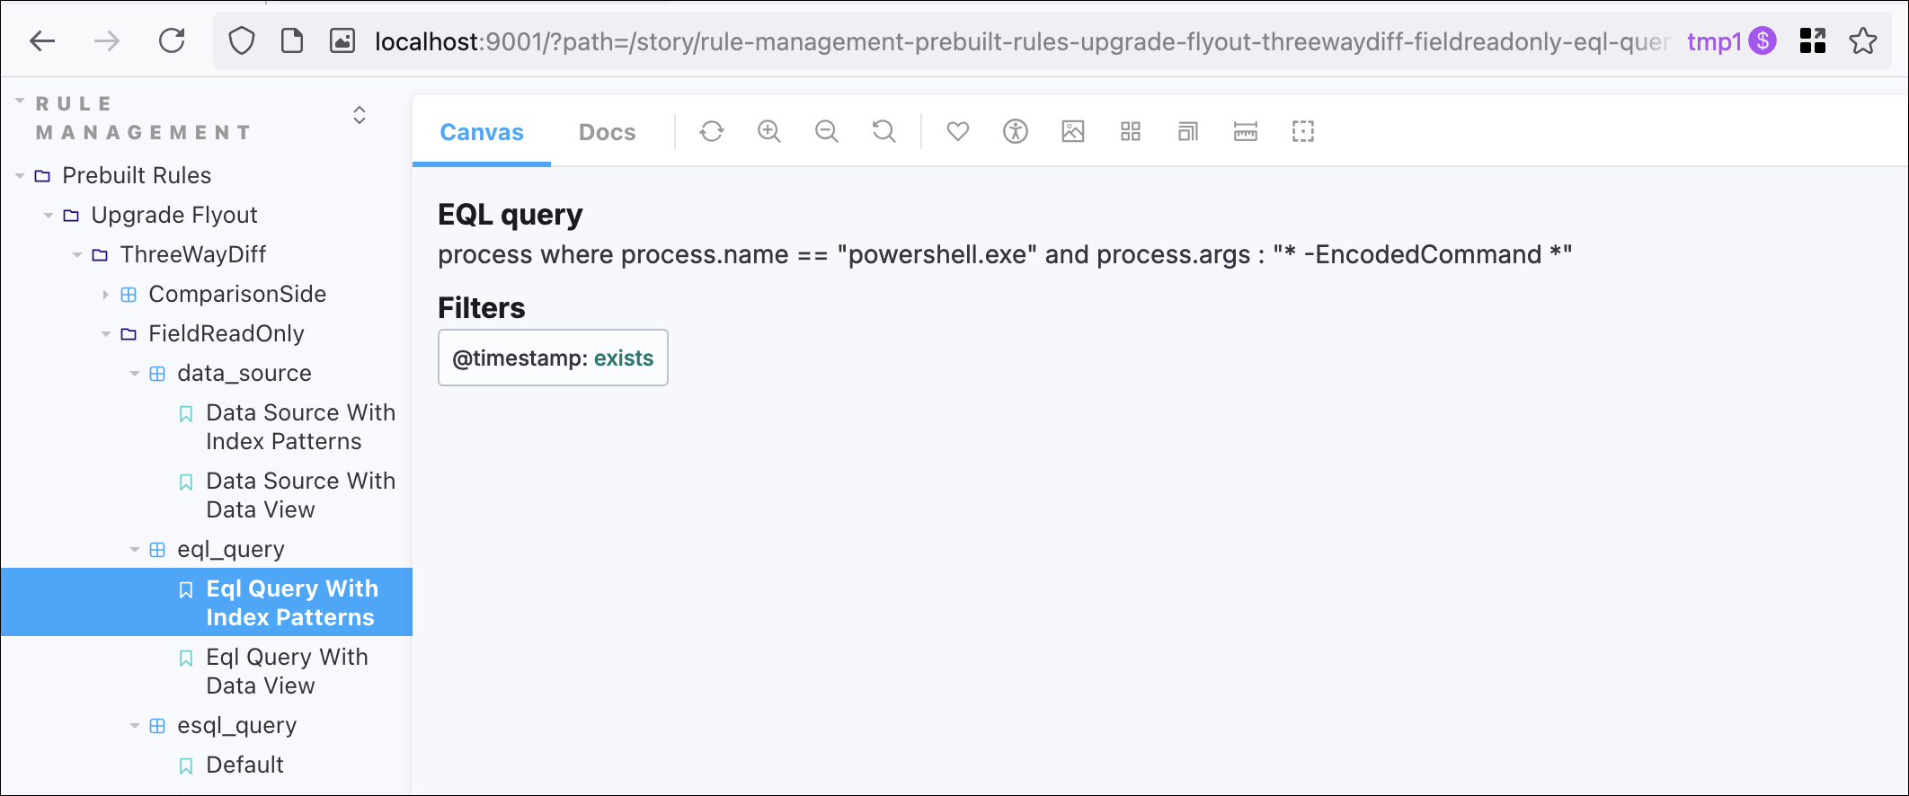Click the expand/collapse all arrows icon

pyautogui.click(x=360, y=115)
